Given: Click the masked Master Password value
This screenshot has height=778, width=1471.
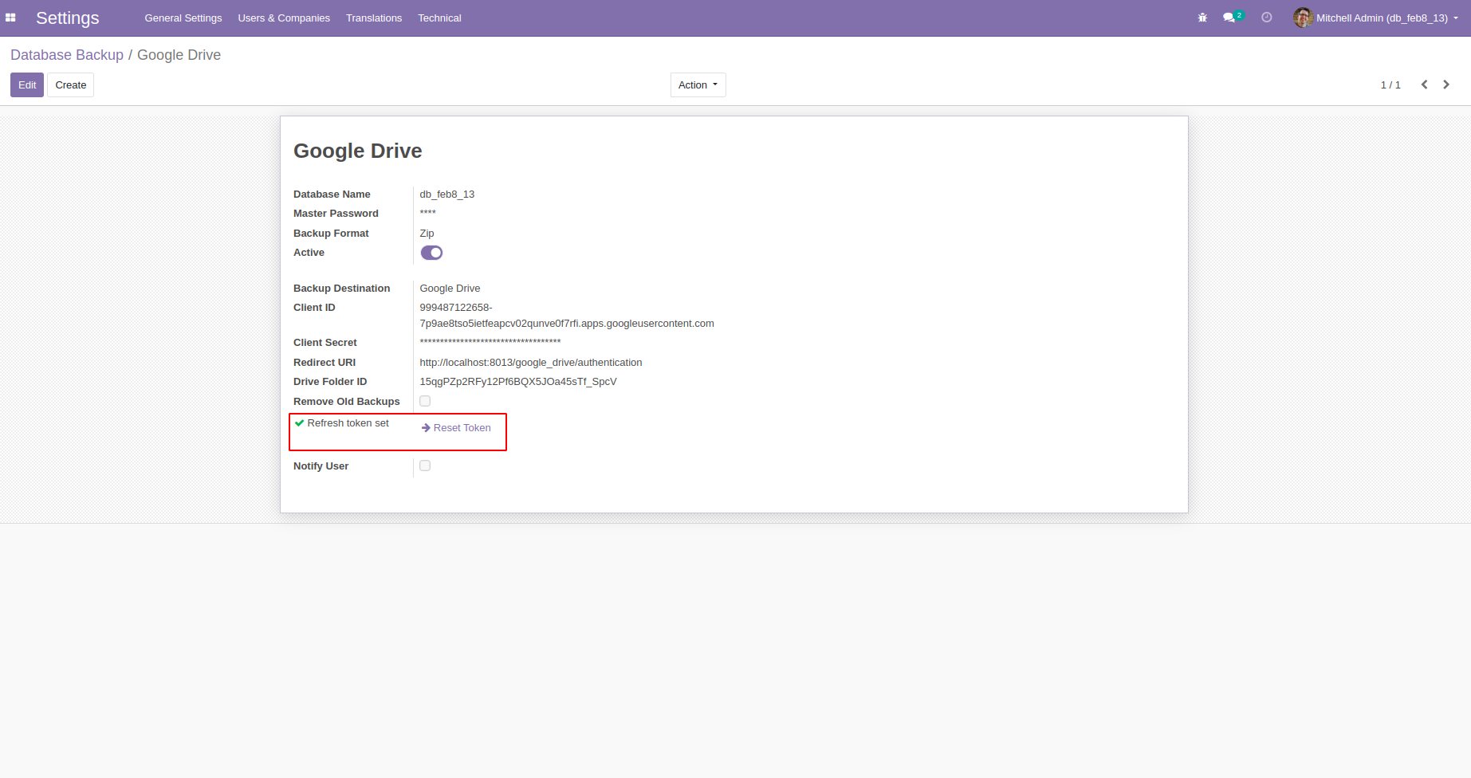Looking at the screenshot, I should coord(428,214).
